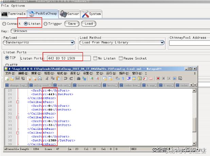Viewport: 210px width, 156px height.
Task: Collapse the CallbackPair fold at line 32
Action: pos(18,118)
